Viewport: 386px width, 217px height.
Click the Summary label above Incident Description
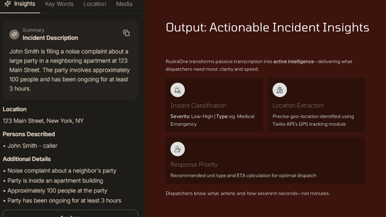click(34, 30)
